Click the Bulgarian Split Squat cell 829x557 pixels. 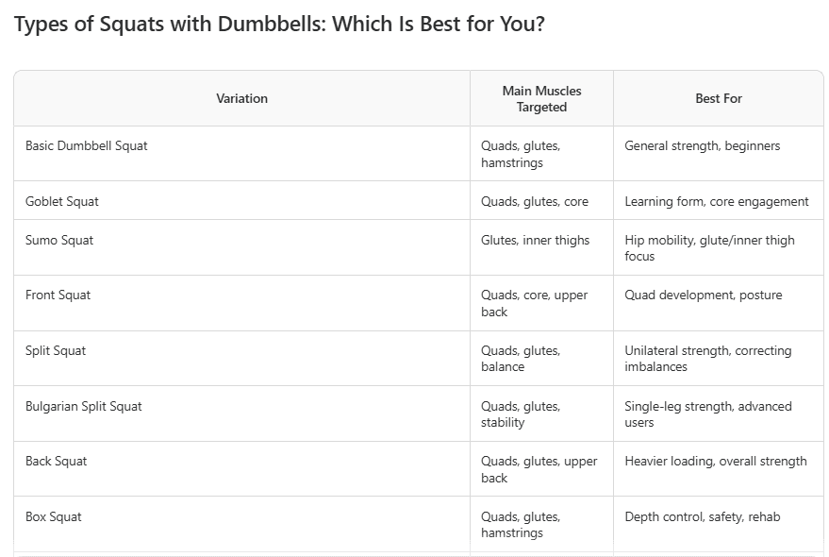(x=84, y=406)
